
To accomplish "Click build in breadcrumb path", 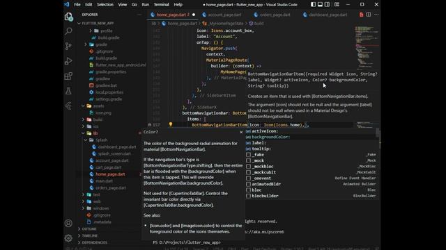I will [259, 24].
